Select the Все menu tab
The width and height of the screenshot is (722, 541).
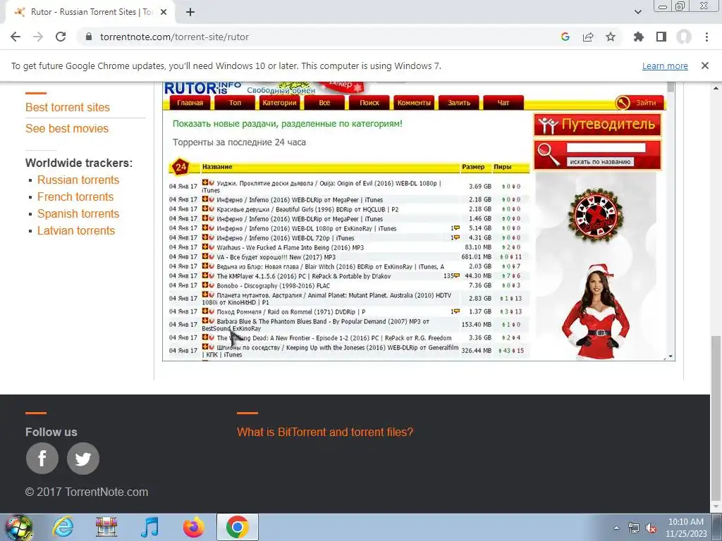pyautogui.click(x=324, y=103)
